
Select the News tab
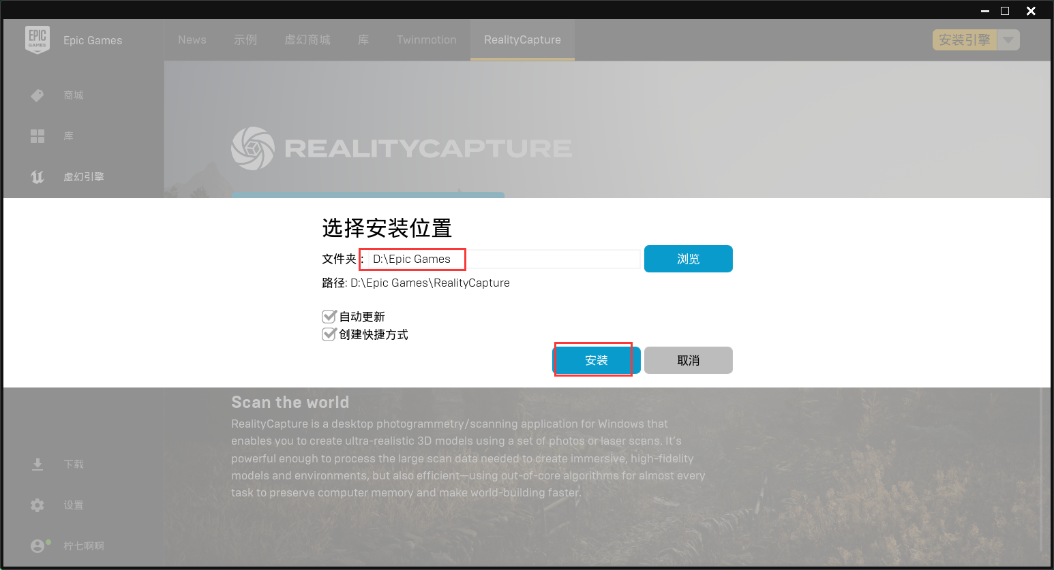point(192,39)
